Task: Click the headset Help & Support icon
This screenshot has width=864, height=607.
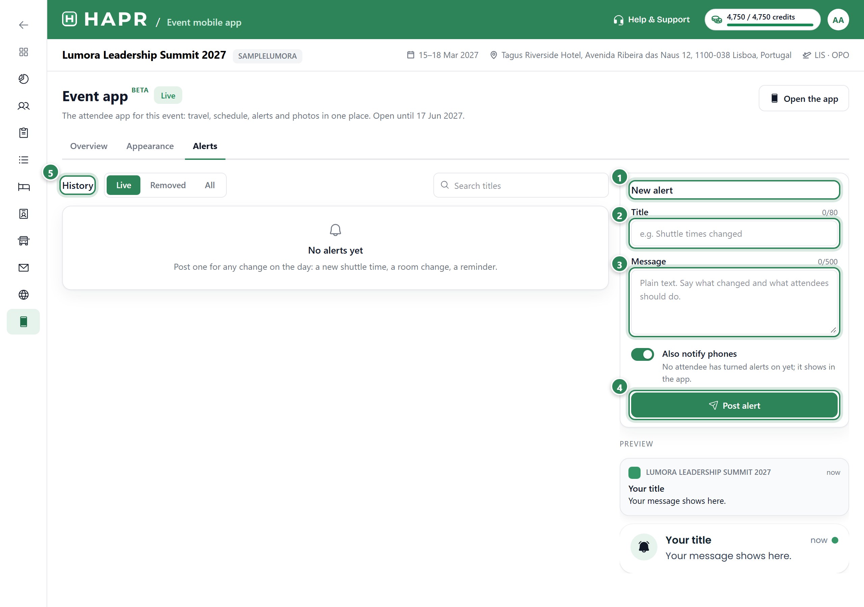Action: (x=618, y=20)
